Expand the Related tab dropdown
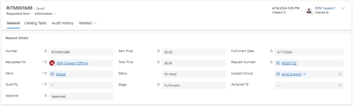 (x=88, y=23)
